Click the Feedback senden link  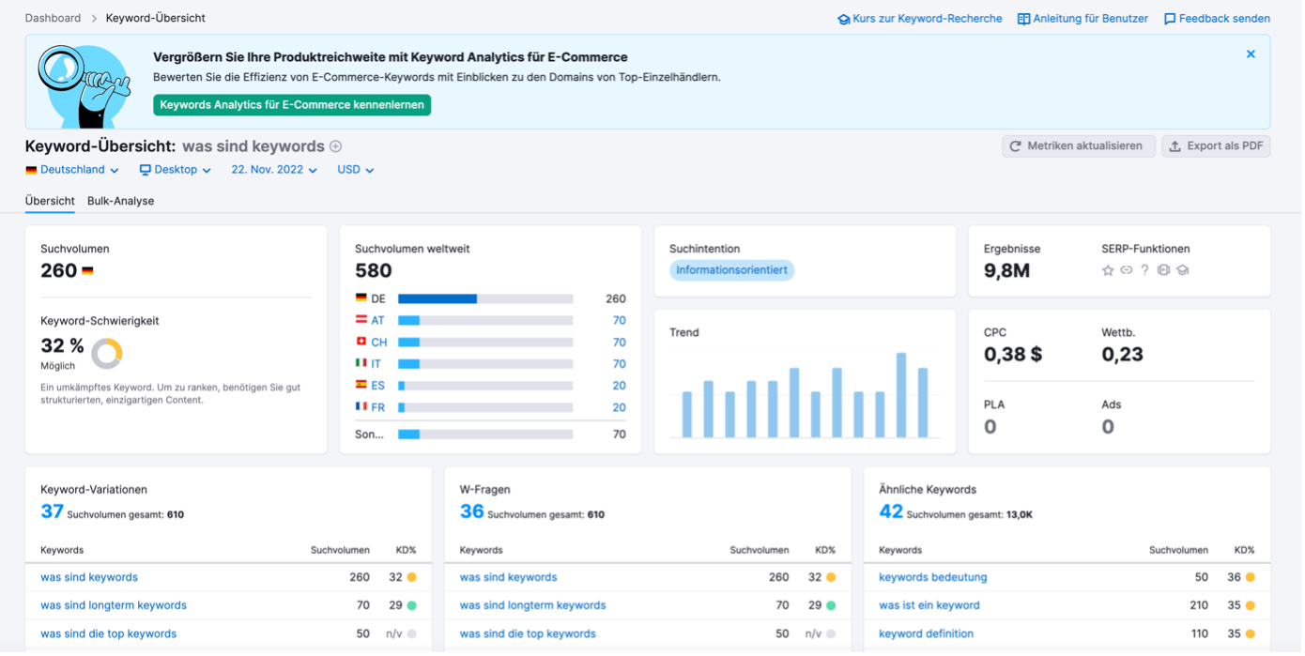coord(1217,19)
